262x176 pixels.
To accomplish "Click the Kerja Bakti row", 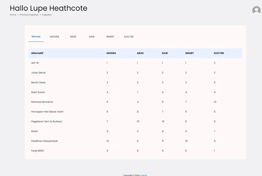I will pos(38,150).
